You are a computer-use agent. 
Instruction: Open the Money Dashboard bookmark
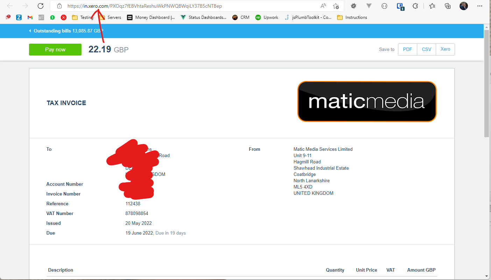(151, 17)
